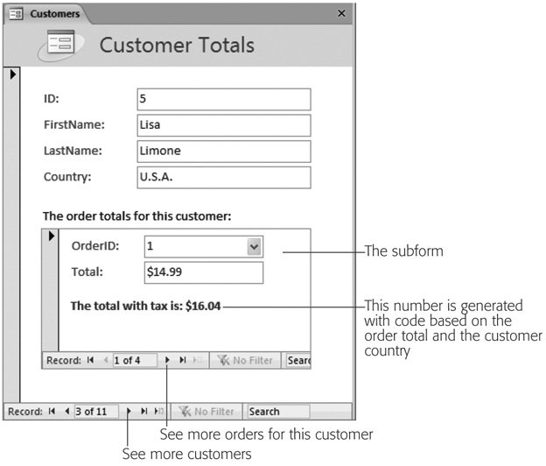The height and width of the screenshot is (466, 546).
Task: Click the Country: label
Action: 67,177
